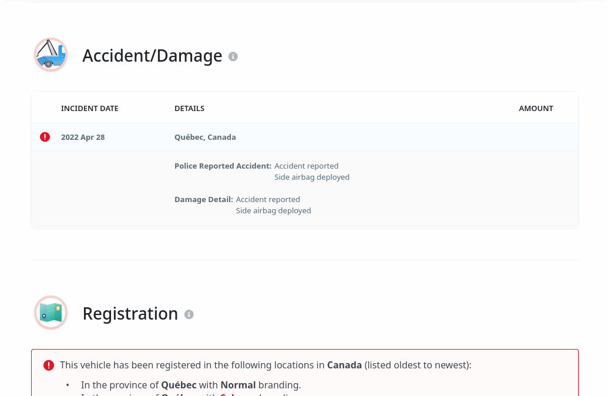Viewport: 608px width, 396px height.
Task: Click the Accident/Damage section heading
Action: point(152,56)
